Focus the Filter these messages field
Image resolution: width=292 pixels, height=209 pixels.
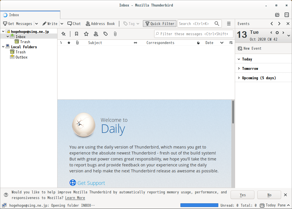point(194,34)
